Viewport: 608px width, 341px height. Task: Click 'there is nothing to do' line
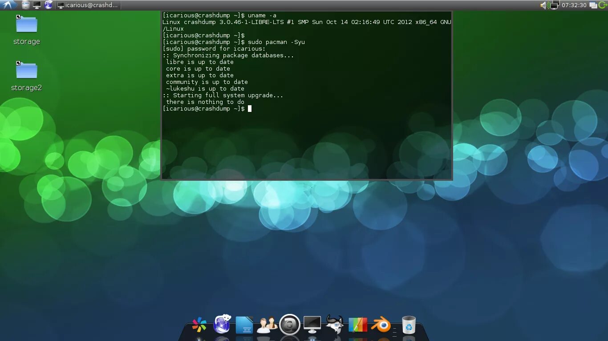point(205,102)
